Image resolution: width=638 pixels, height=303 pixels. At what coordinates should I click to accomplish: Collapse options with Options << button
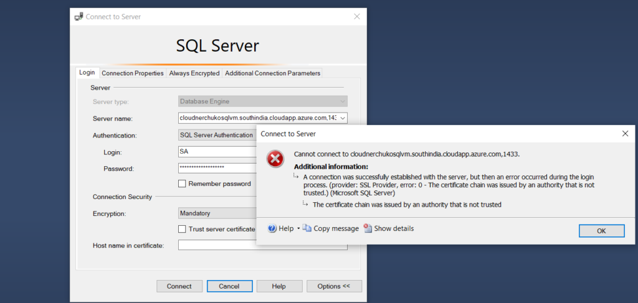[334, 286]
